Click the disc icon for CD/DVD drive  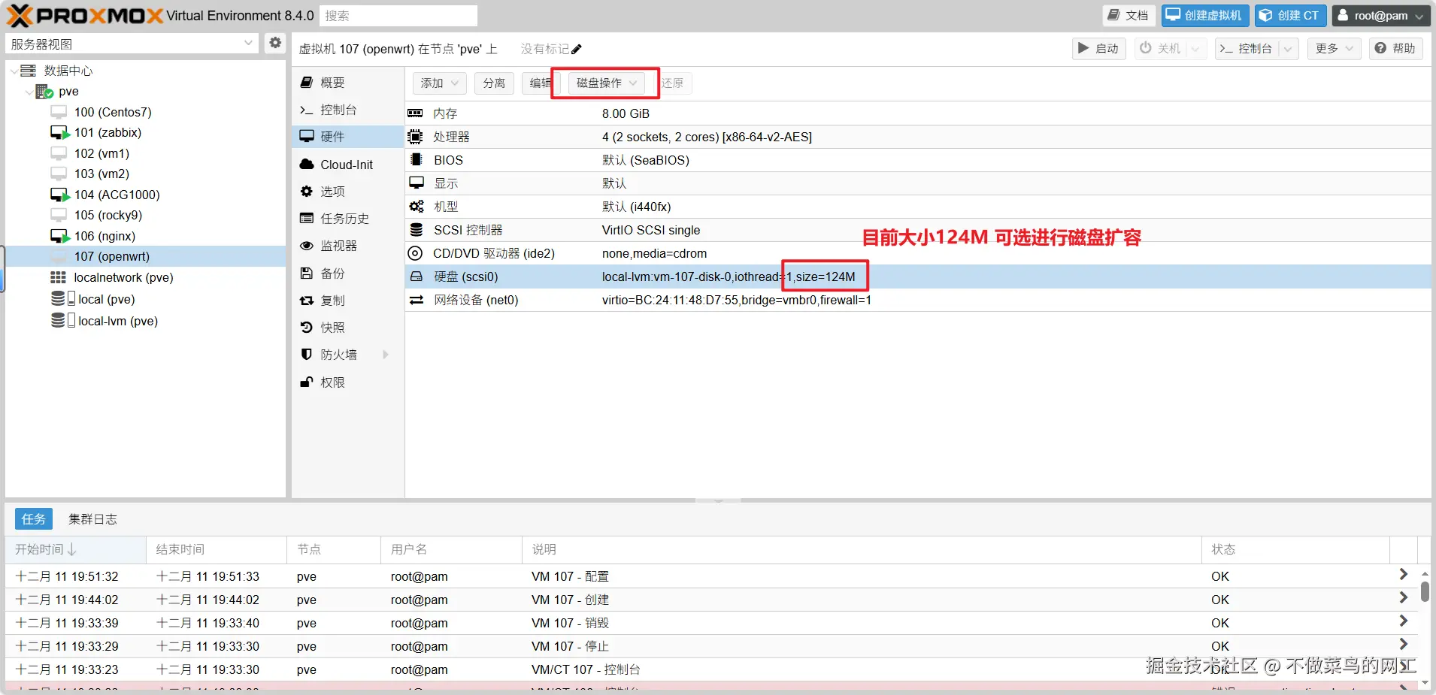[x=415, y=253]
